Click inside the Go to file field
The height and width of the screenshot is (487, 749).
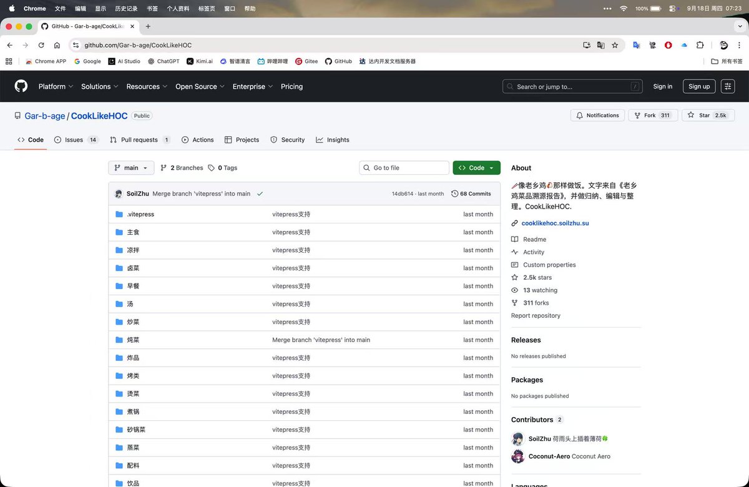[403, 167]
